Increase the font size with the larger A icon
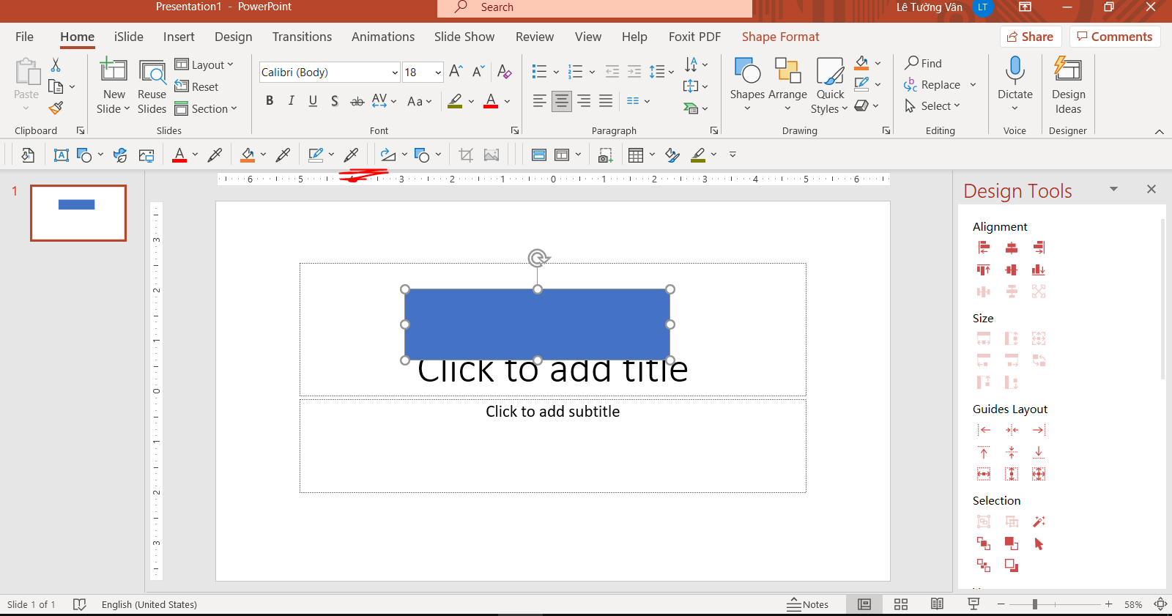Viewport: 1172px width, 616px height. point(456,72)
